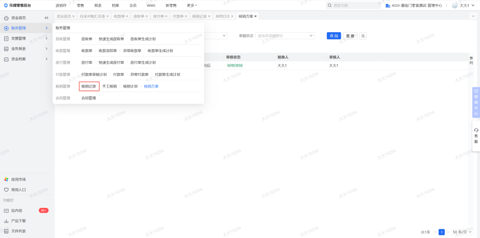Switch to the 应付单 tab

(158, 16)
